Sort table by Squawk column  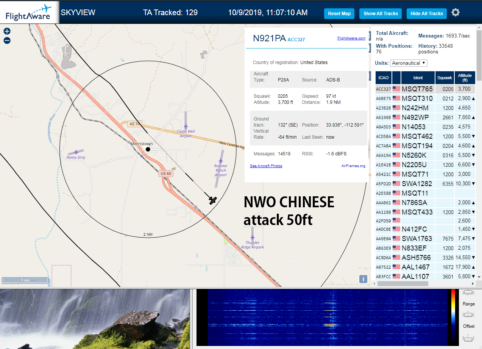(445, 78)
